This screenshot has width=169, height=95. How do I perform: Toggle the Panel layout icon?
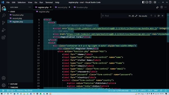(147, 2)
